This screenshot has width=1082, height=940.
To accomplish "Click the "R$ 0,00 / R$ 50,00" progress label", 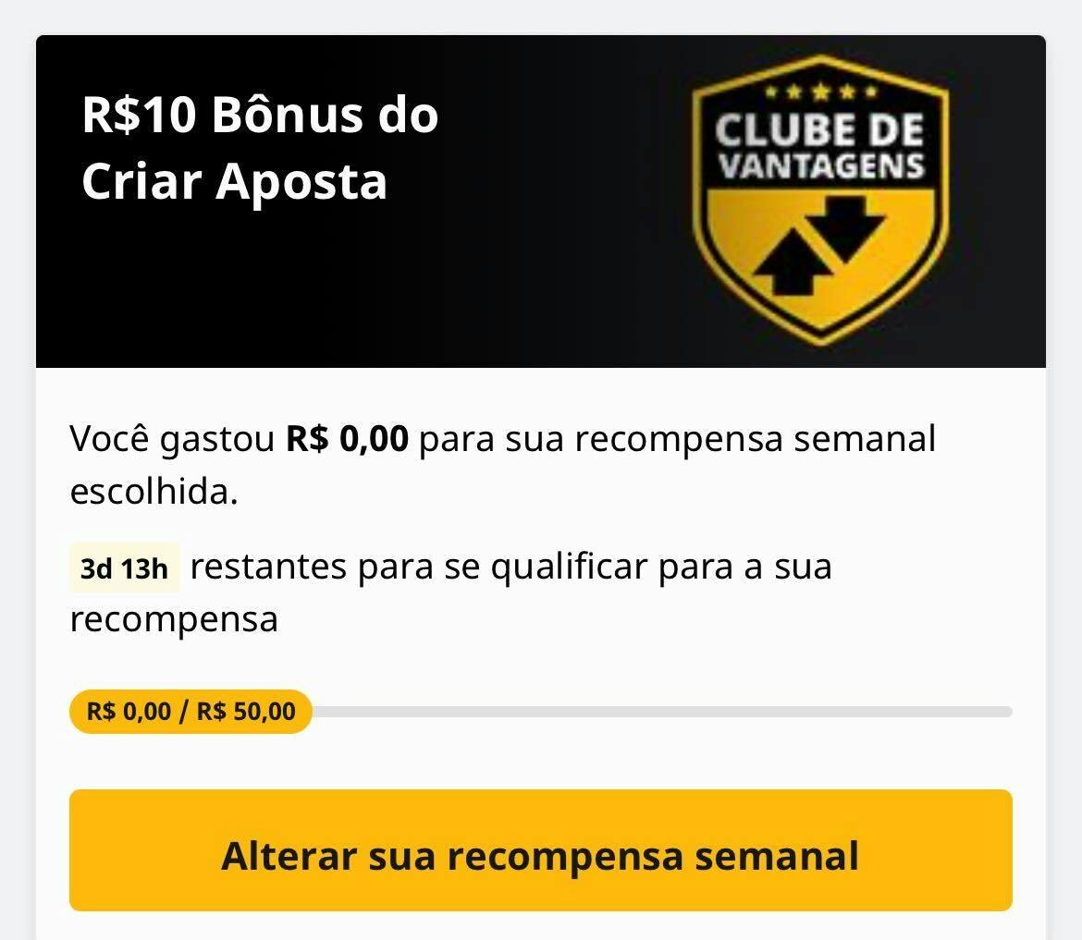I will tap(191, 712).
